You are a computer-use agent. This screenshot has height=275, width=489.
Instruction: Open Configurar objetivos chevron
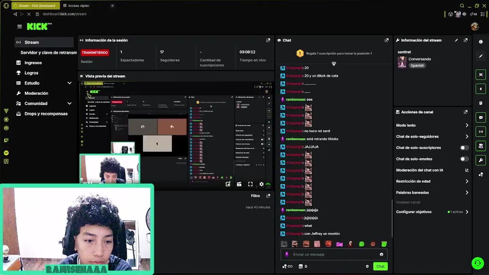coord(467,212)
